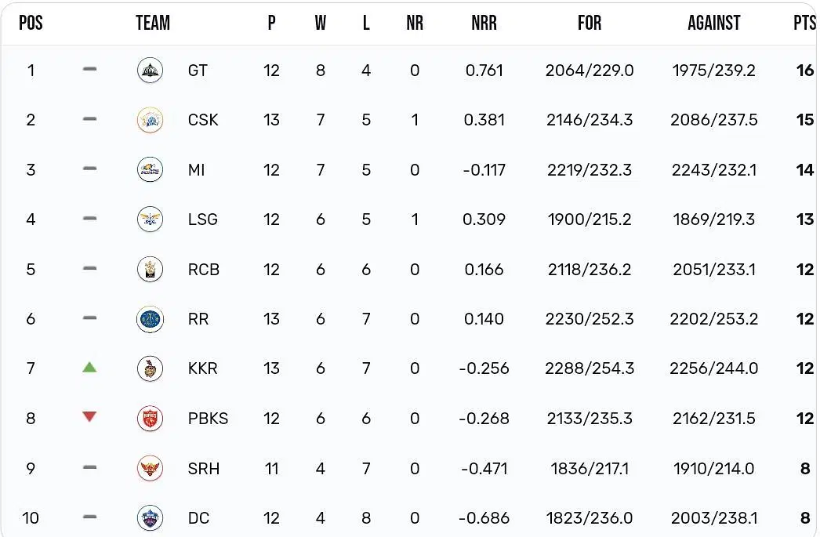
Task: Select the RR team logo
Action: coord(150,319)
